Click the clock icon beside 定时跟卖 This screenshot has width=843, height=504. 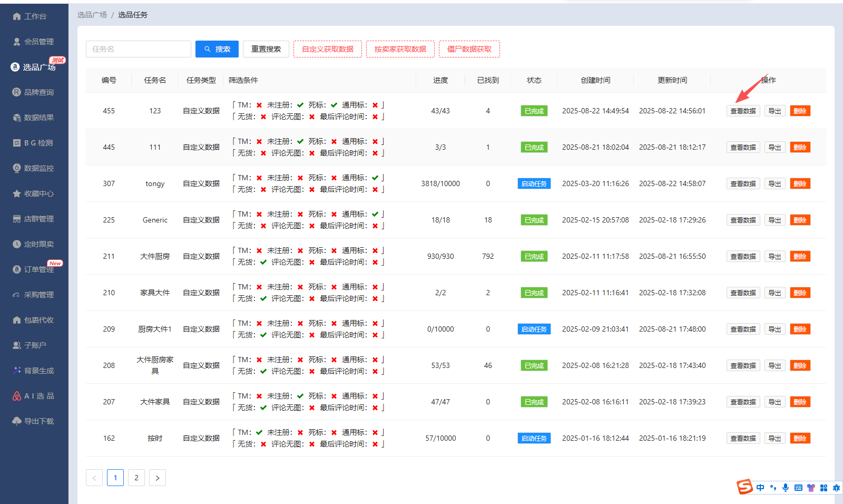(x=17, y=244)
